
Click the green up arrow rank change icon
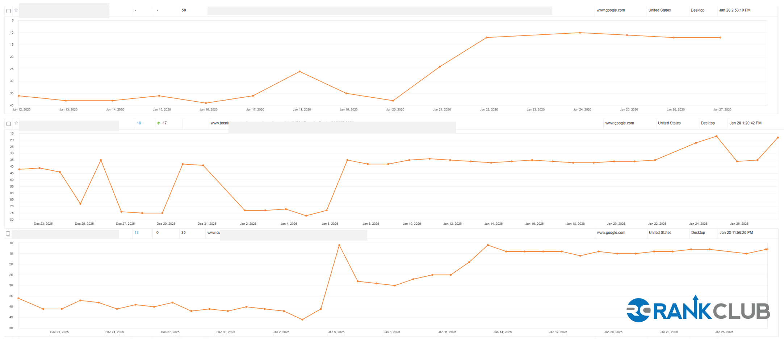click(159, 123)
